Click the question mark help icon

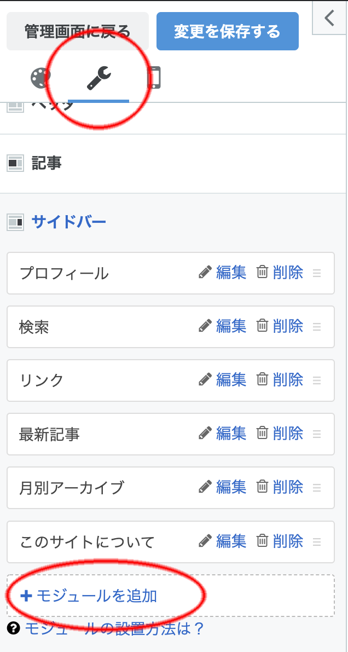click(12, 630)
